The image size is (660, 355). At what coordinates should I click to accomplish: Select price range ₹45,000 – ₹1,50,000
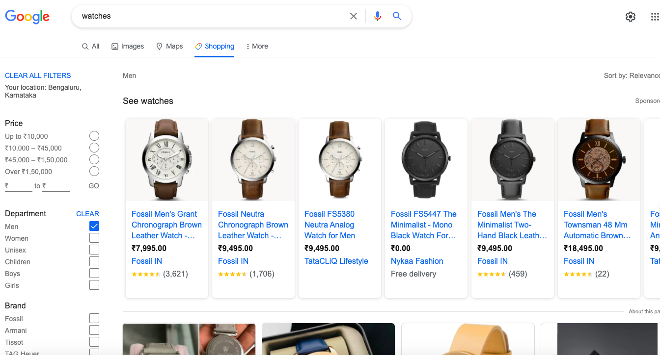click(94, 159)
